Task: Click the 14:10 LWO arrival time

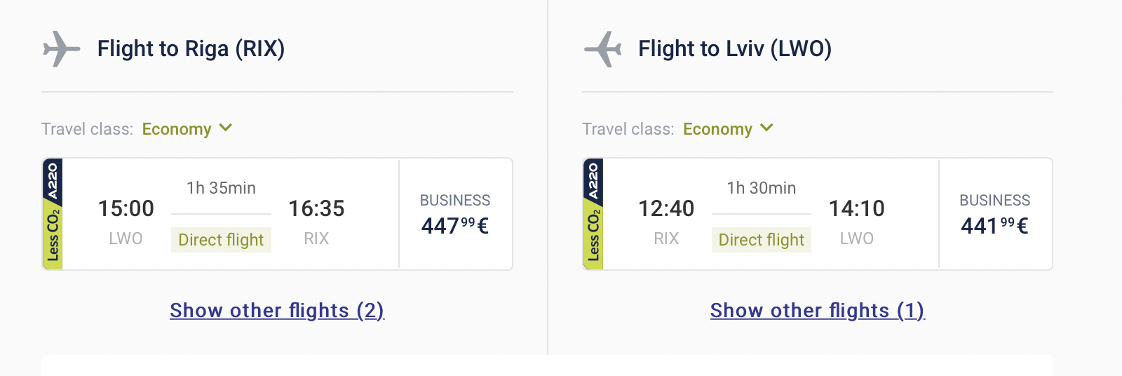Action: tap(857, 208)
